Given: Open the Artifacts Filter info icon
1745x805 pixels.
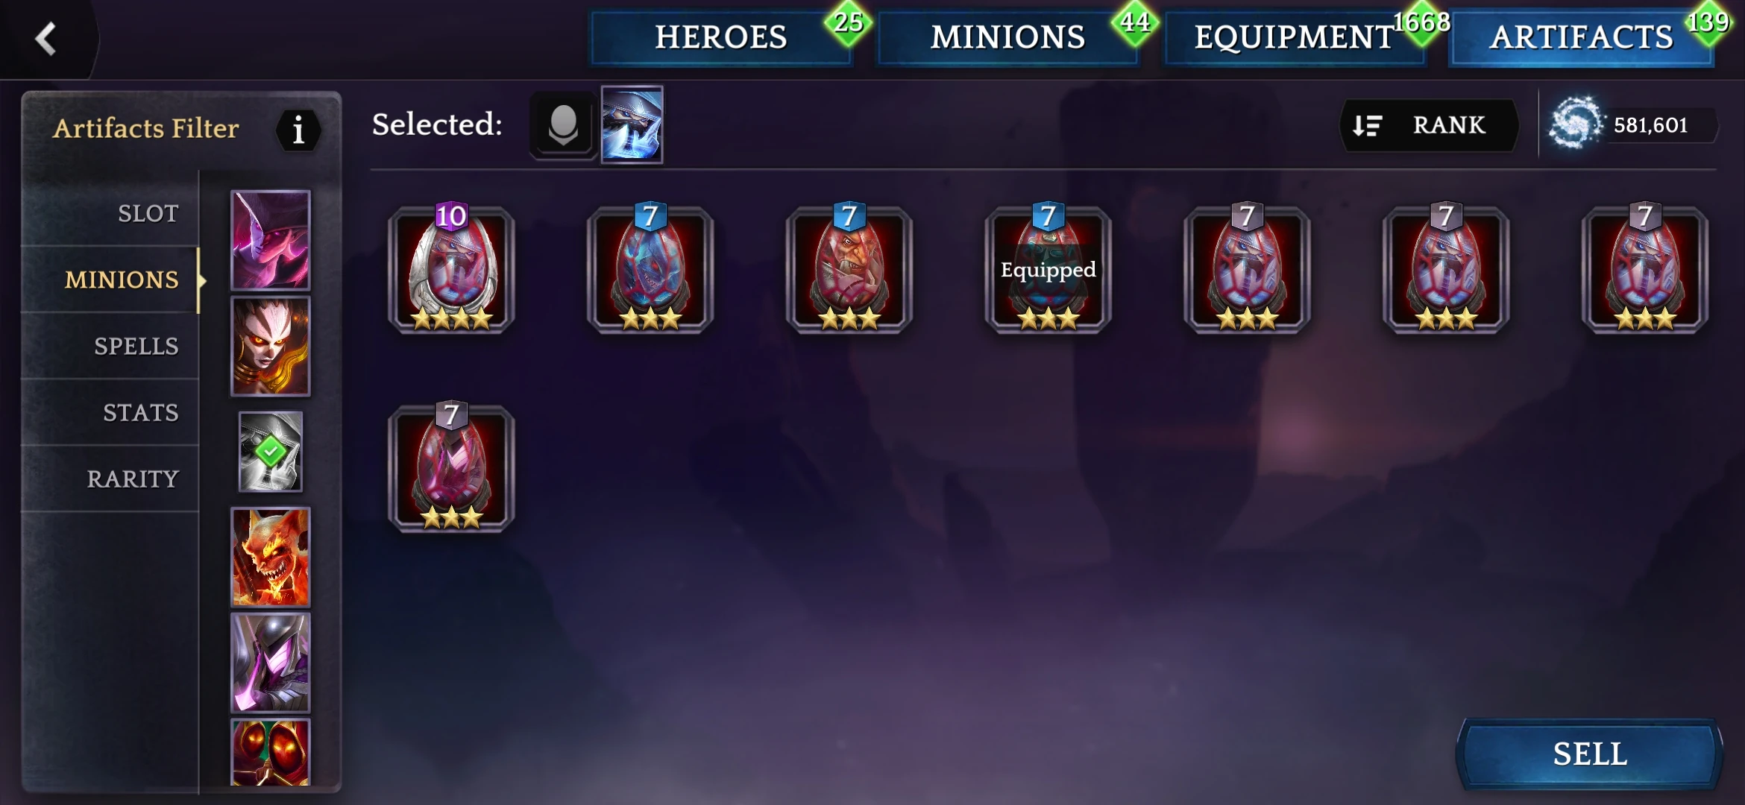Looking at the screenshot, I should (298, 130).
